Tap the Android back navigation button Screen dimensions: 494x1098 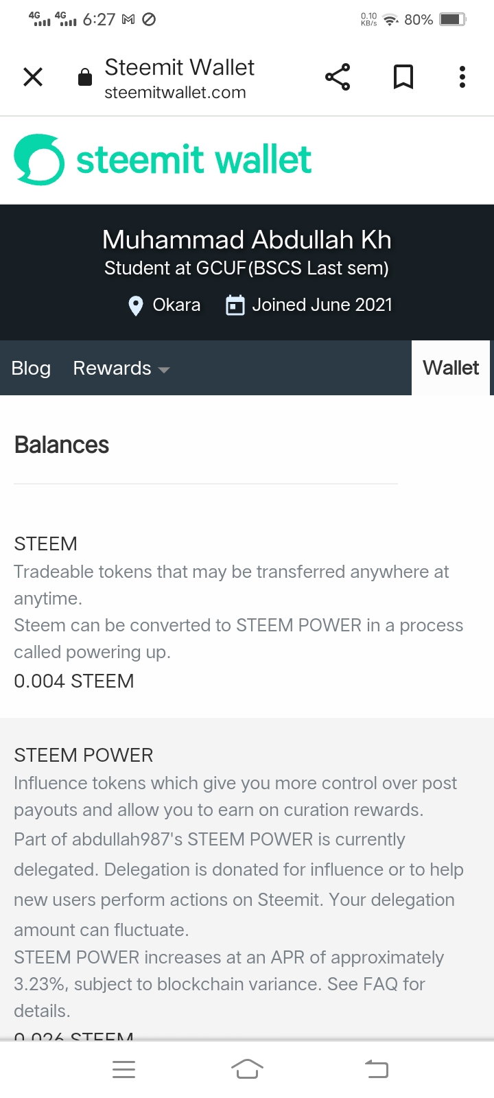point(377,1069)
